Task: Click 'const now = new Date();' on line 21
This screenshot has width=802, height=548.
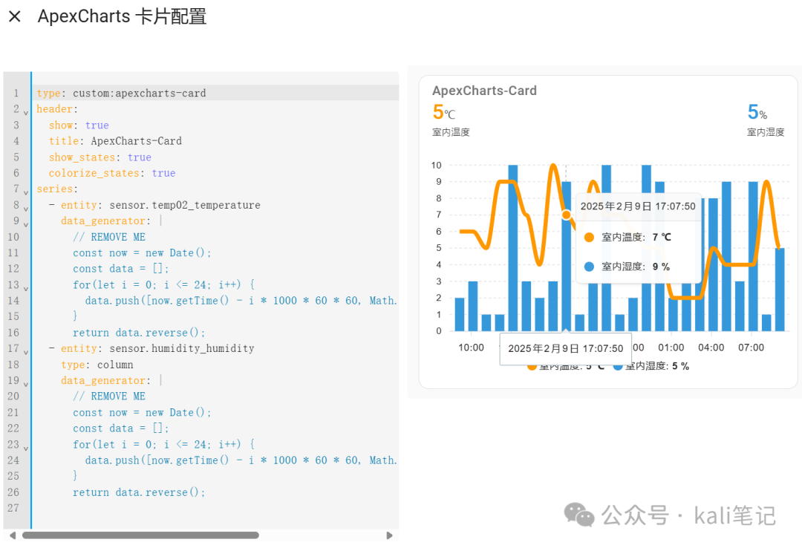Action: [x=142, y=412]
